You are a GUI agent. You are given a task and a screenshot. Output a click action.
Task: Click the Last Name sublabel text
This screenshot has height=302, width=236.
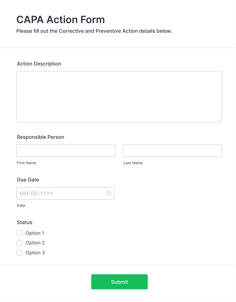[133, 163]
